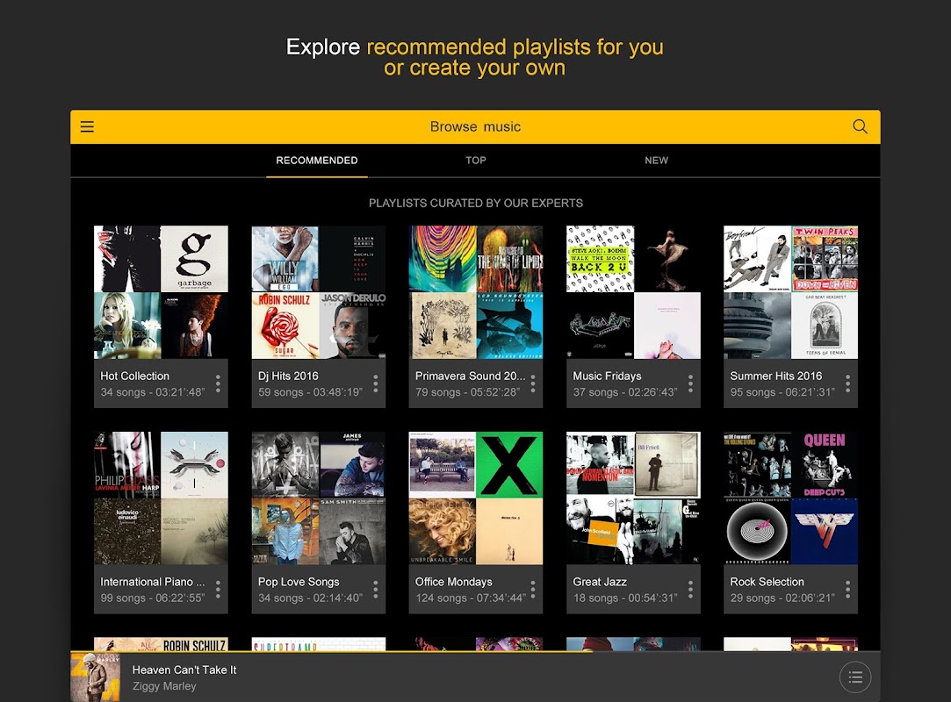Open options menu for Music Fridays

tap(690, 383)
